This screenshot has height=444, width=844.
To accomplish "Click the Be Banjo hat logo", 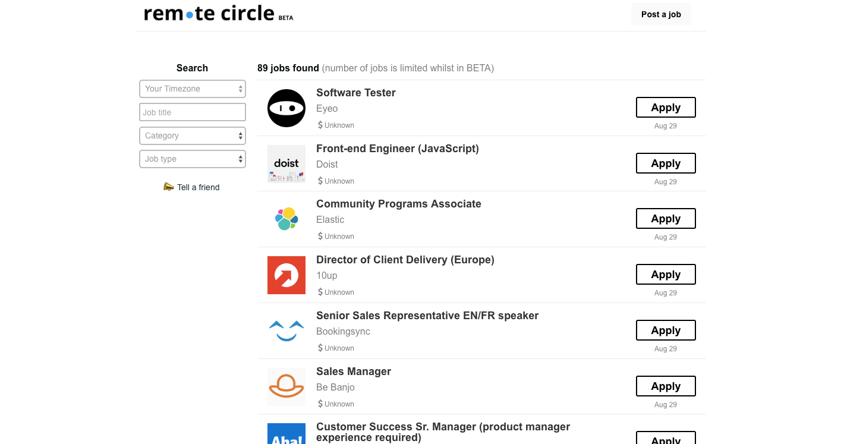I will (286, 387).
